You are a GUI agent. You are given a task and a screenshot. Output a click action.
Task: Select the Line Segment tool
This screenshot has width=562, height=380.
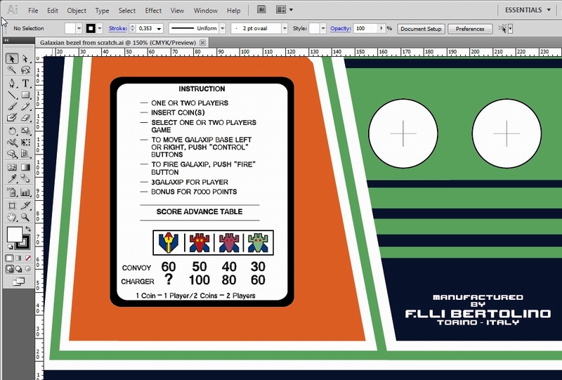point(12,95)
